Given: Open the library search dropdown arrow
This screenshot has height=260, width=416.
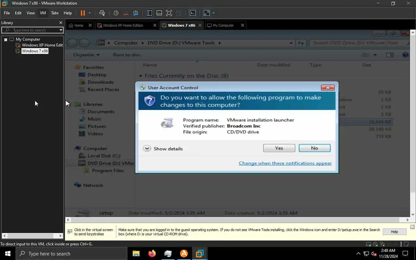Looking at the screenshot, I should [x=61, y=30].
